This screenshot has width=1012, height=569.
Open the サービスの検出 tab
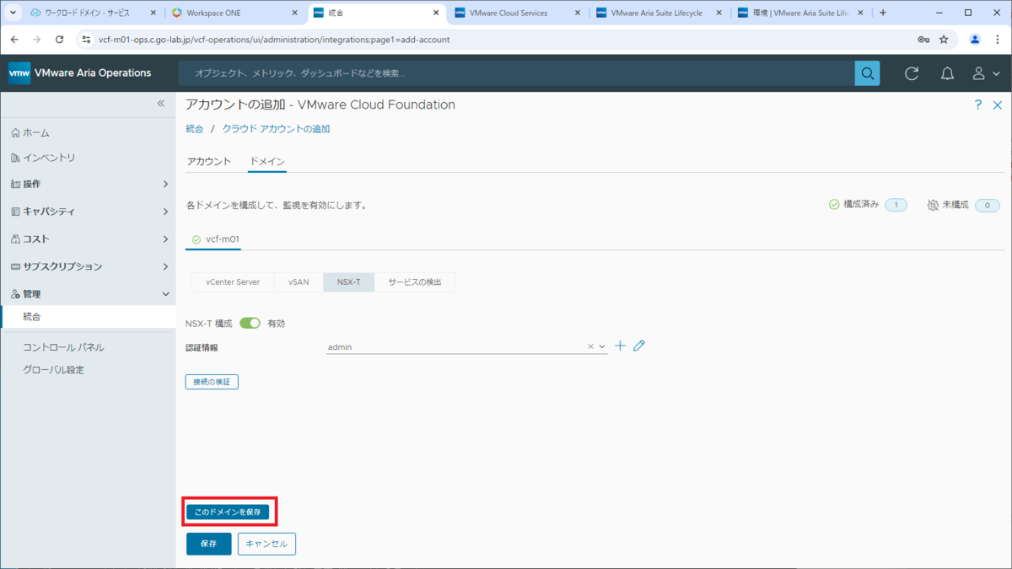click(415, 282)
